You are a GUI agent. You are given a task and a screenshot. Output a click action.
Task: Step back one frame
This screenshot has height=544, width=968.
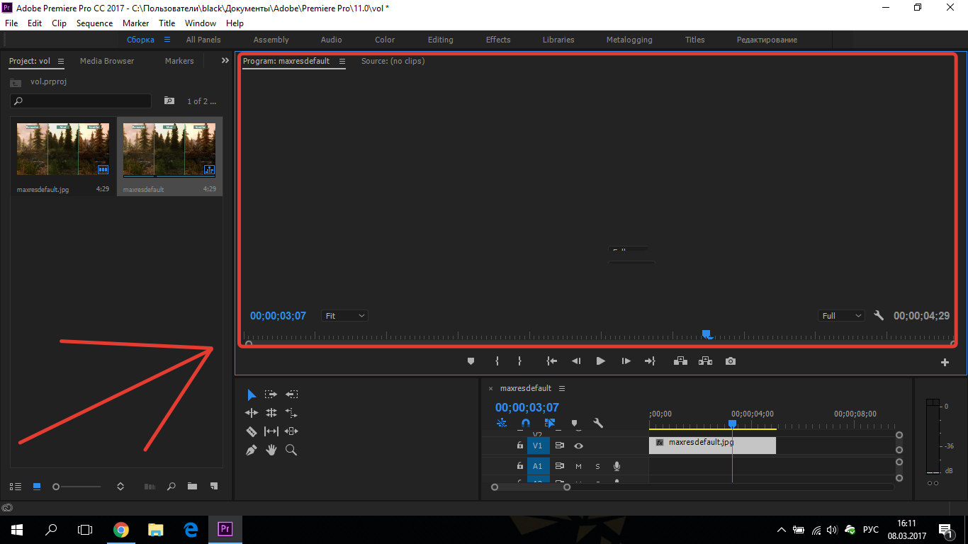(576, 361)
